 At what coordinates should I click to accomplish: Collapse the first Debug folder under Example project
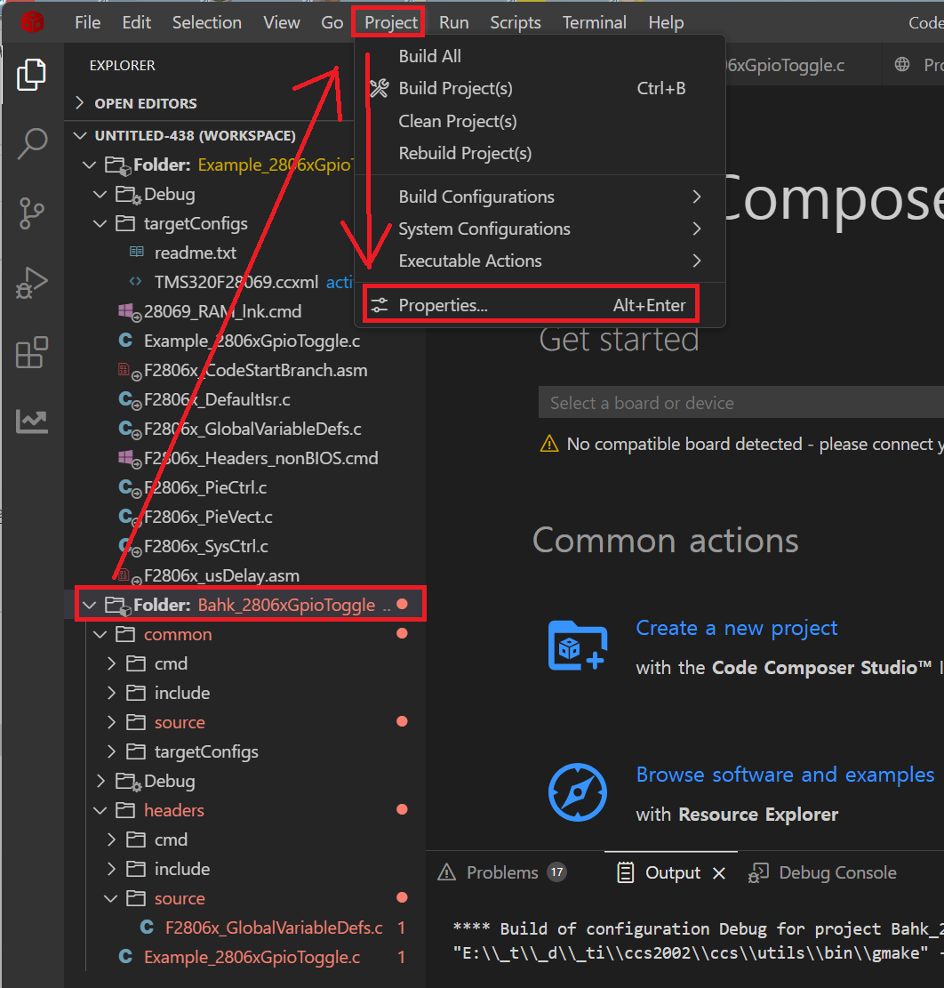[x=100, y=194]
